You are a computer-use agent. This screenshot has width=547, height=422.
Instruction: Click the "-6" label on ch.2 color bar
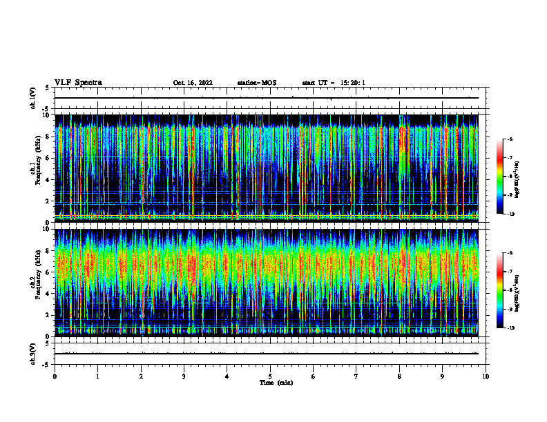(510, 253)
